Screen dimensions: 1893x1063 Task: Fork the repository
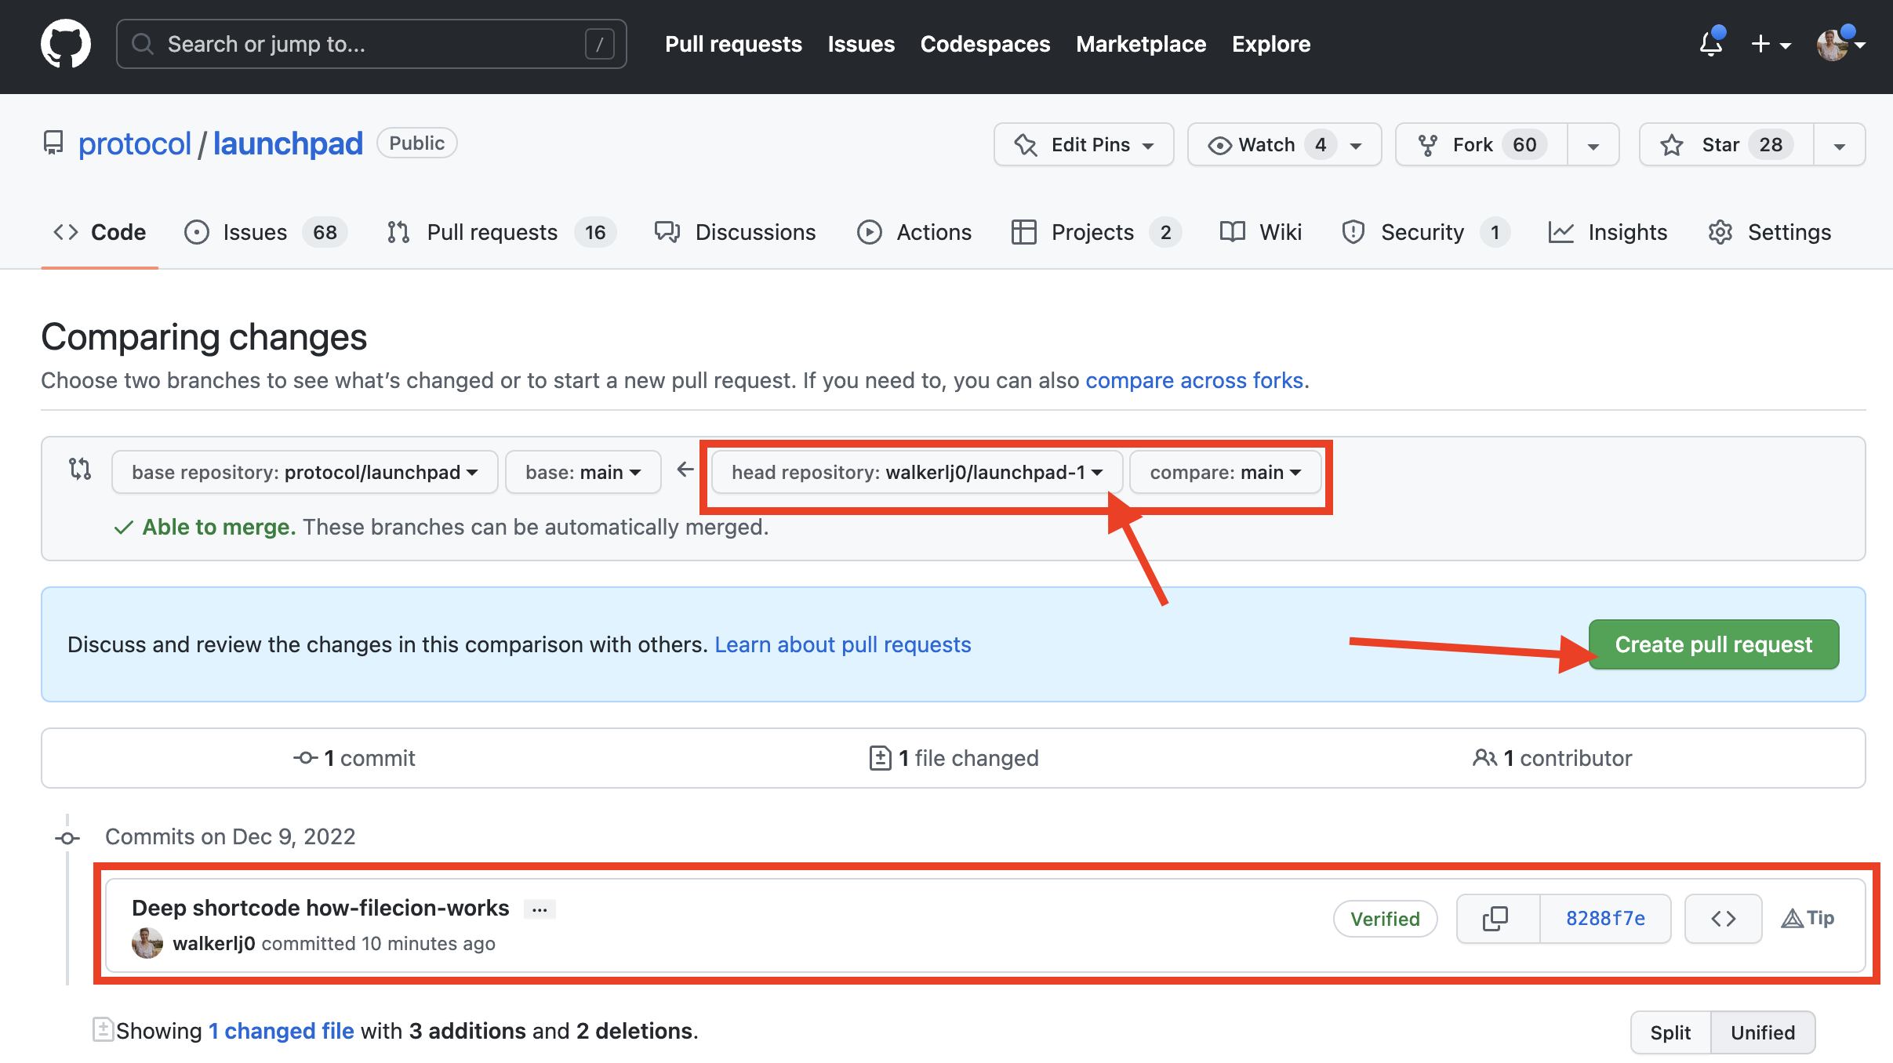1481,144
